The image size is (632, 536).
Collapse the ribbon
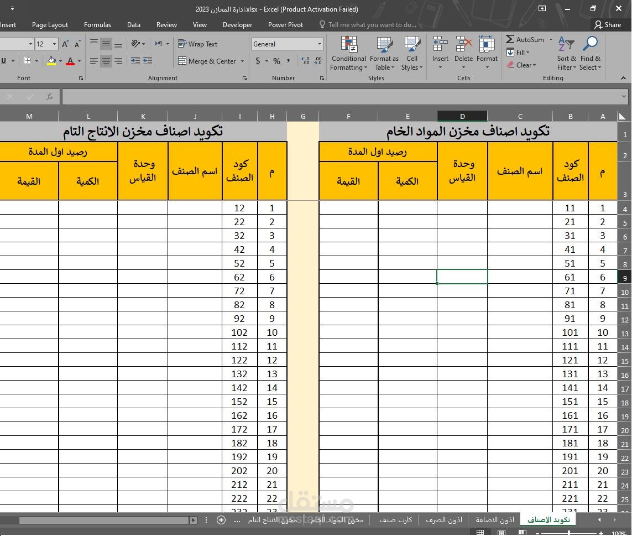pos(623,78)
